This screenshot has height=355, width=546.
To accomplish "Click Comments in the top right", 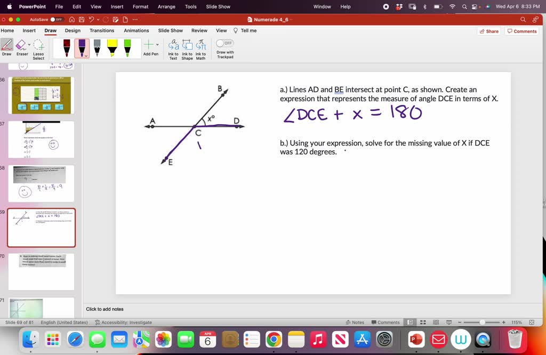I will 521,30.
